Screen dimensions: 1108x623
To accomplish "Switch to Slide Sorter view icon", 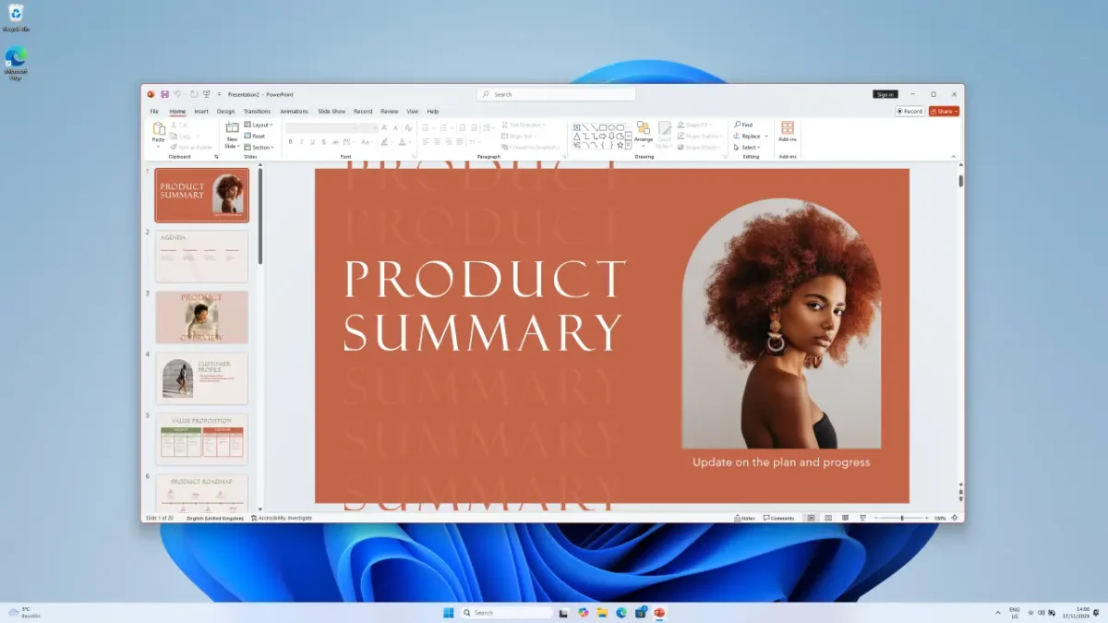I will pyautogui.click(x=828, y=518).
